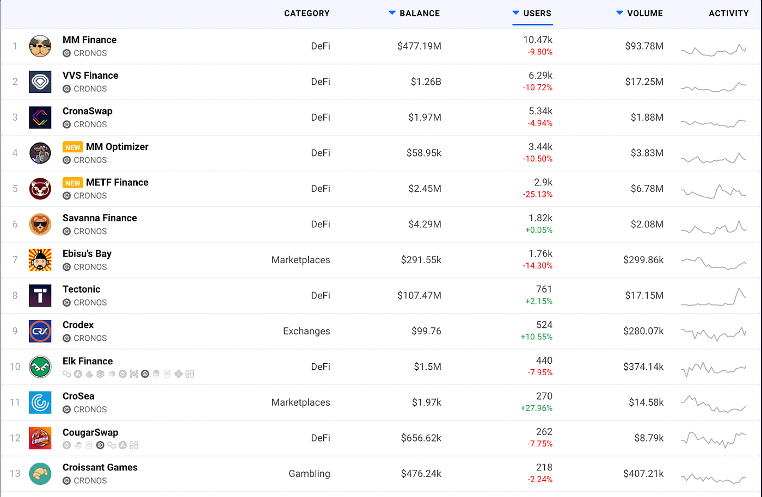Click the $107.47M balance value

point(419,296)
